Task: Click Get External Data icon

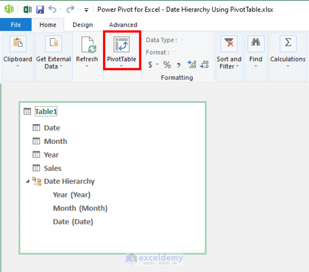Action: (x=54, y=43)
